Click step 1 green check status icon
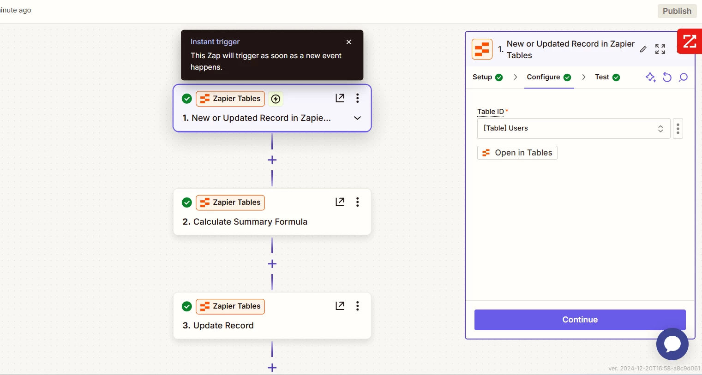This screenshot has height=375, width=702. click(x=187, y=99)
